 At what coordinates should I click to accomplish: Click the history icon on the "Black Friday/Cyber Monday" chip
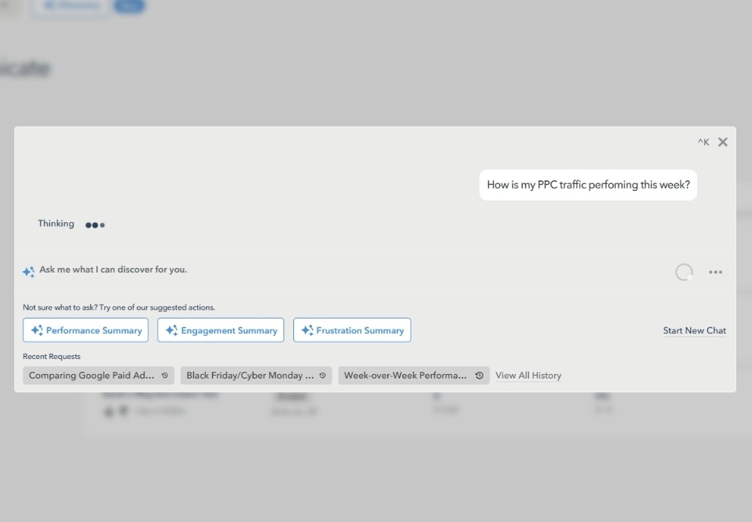click(320, 375)
